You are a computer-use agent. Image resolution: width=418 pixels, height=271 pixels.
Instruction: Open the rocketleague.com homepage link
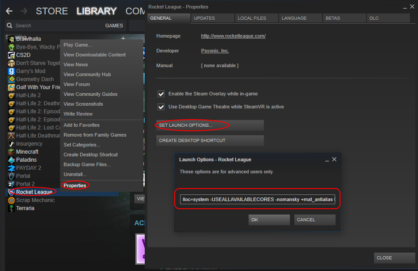click(233, 36)
